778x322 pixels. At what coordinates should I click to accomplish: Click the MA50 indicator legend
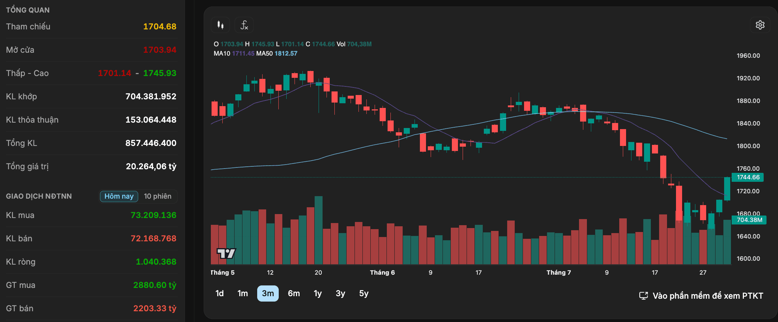[x=277, y=53]
